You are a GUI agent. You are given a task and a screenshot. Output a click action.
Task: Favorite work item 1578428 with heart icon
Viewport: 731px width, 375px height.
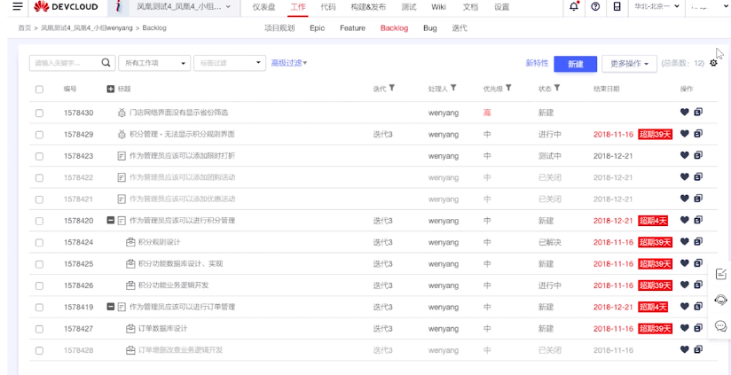[x=684, y=349]
